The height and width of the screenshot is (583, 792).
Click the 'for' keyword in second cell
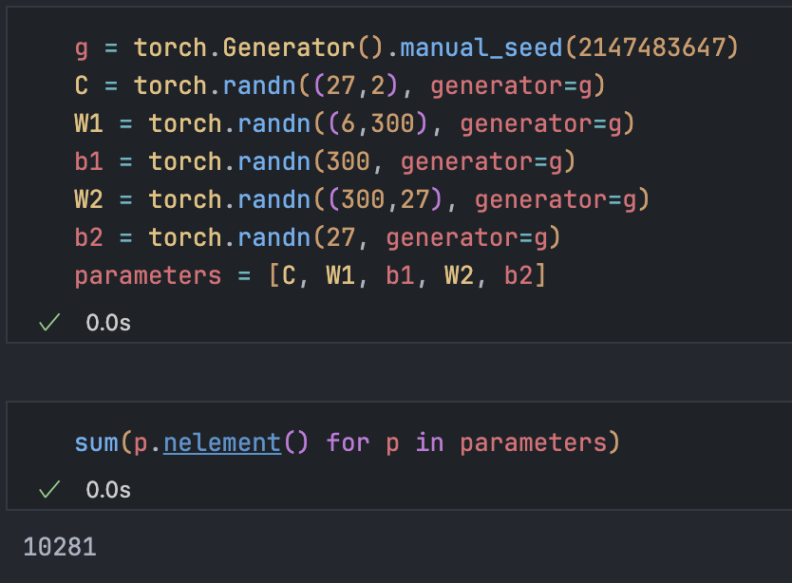click(x=348, y=442)
